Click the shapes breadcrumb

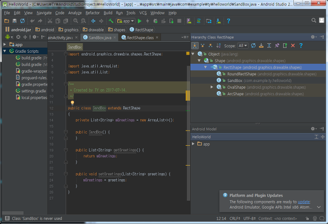pyautogui.click(x=117, y=30)
